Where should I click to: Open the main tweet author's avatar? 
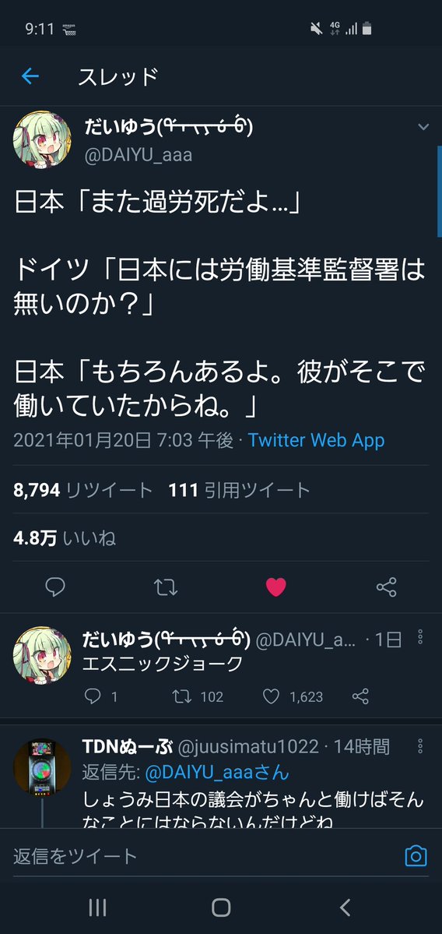pos(42,139)
